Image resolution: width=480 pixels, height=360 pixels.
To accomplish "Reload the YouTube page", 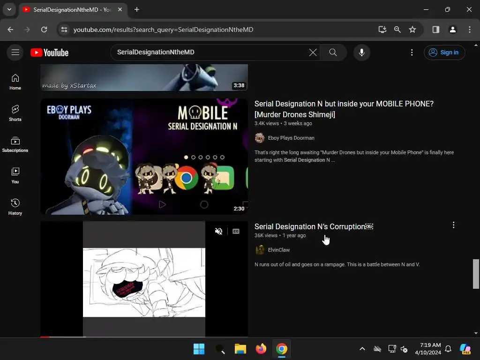I will [x=44, y=30].
